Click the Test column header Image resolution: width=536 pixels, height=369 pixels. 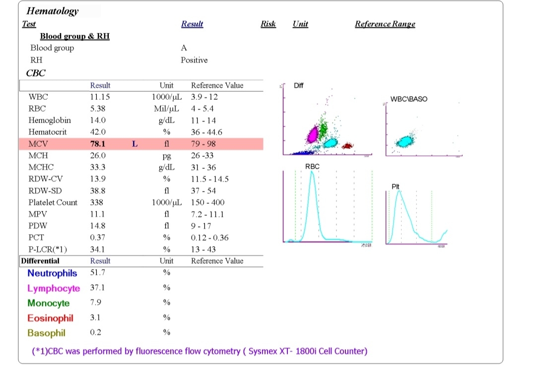[29, 24]
